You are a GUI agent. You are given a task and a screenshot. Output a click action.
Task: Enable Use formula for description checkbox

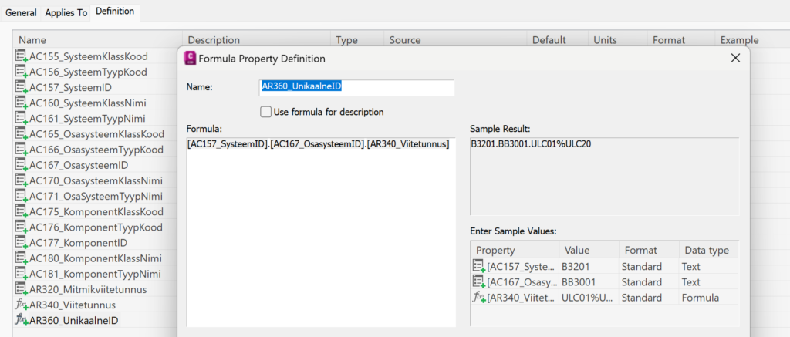[x=265, y=112]
